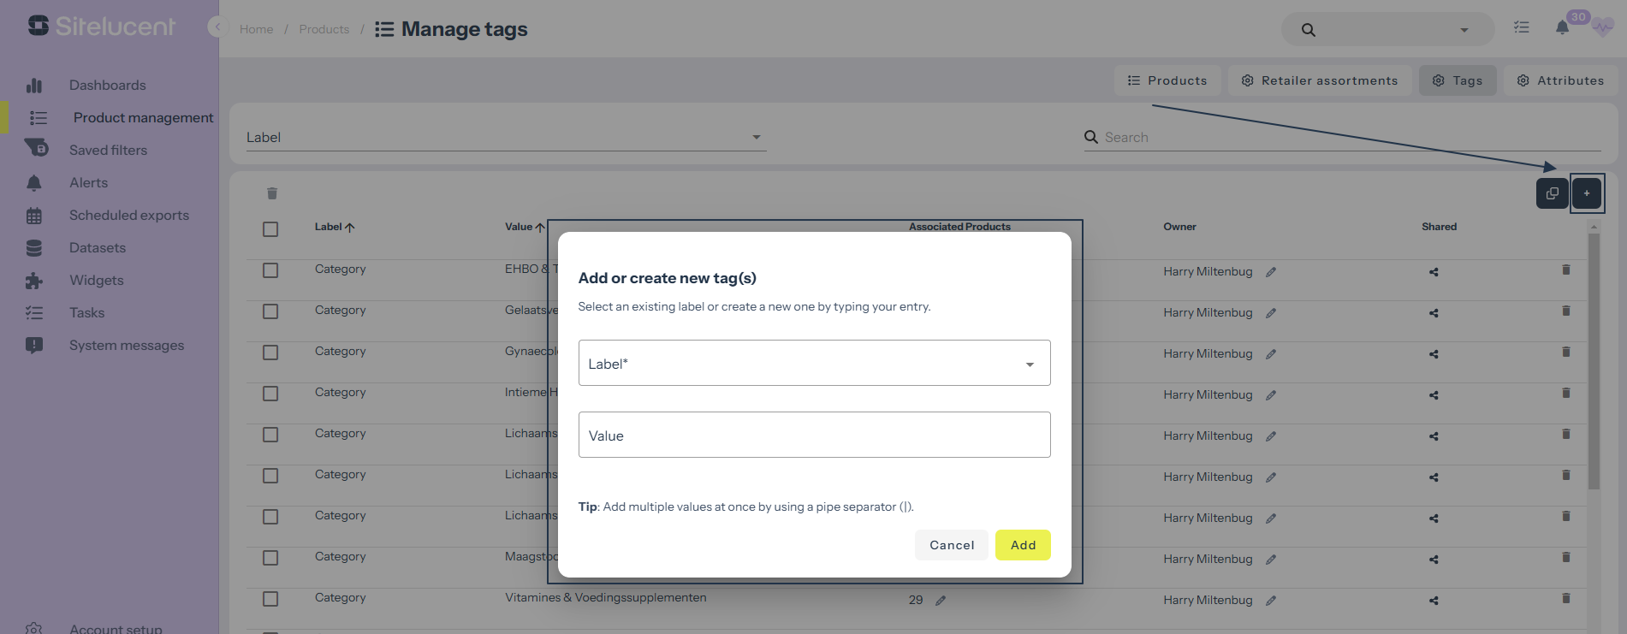Edit owner pencil icon in first row

point(1271,272)
